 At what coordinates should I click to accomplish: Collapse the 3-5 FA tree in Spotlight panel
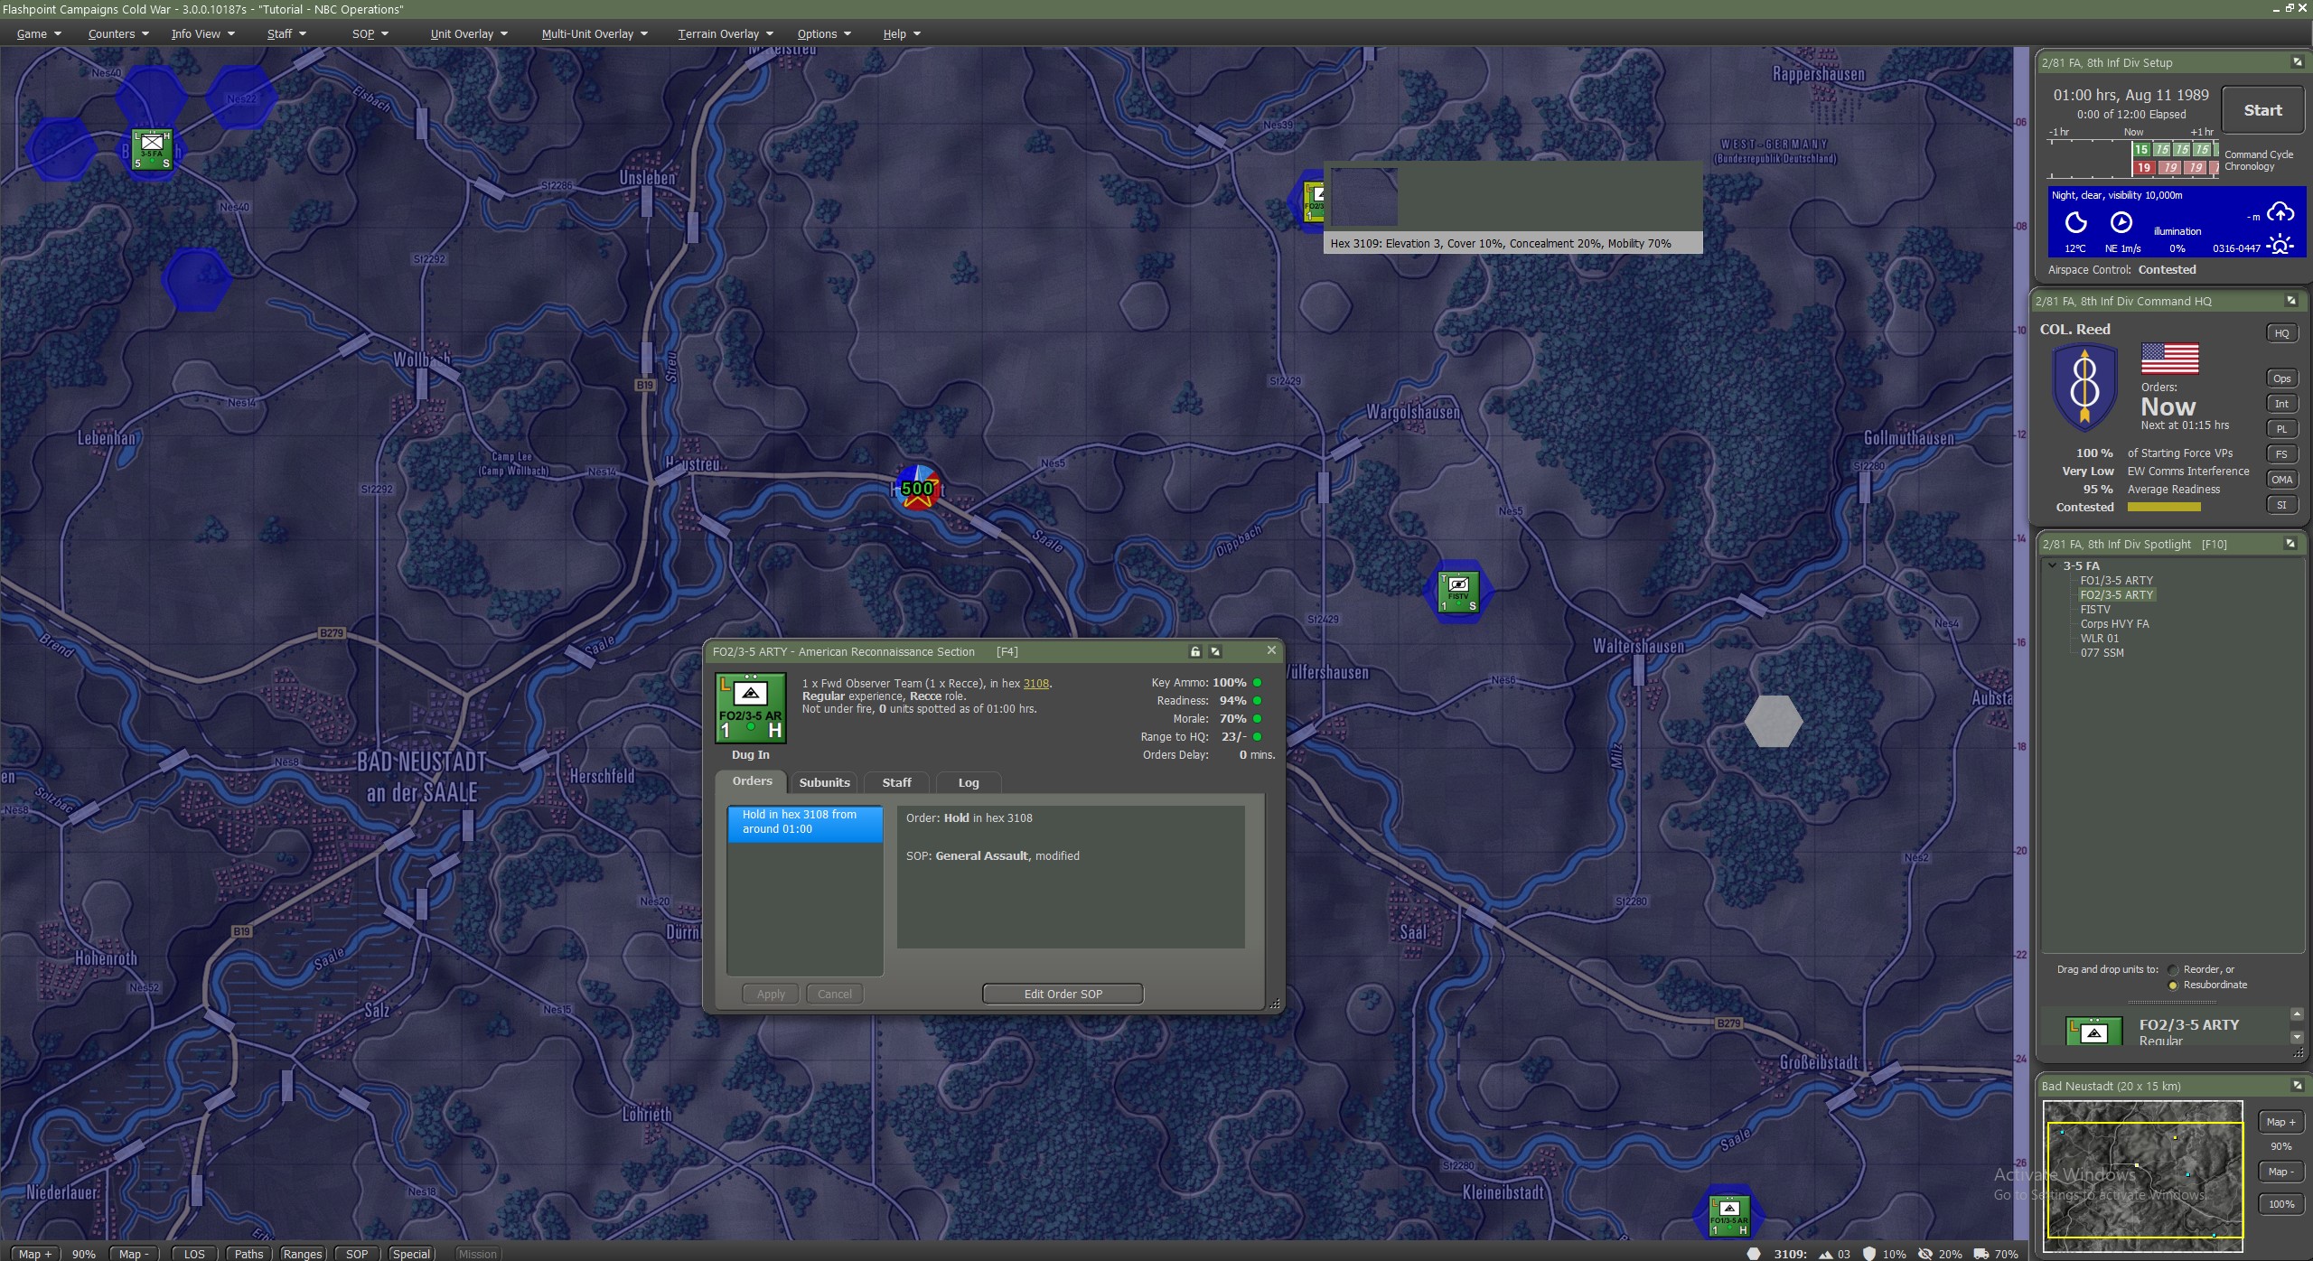tap(2052, 565)
